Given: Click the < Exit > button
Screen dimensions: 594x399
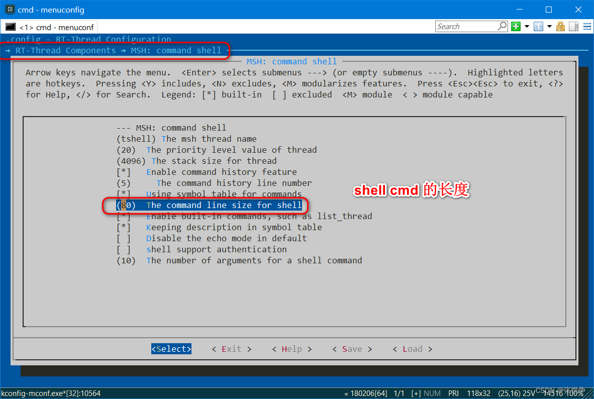Looking at the screenshot, I should pyautogui.click(x=232, y=349).
